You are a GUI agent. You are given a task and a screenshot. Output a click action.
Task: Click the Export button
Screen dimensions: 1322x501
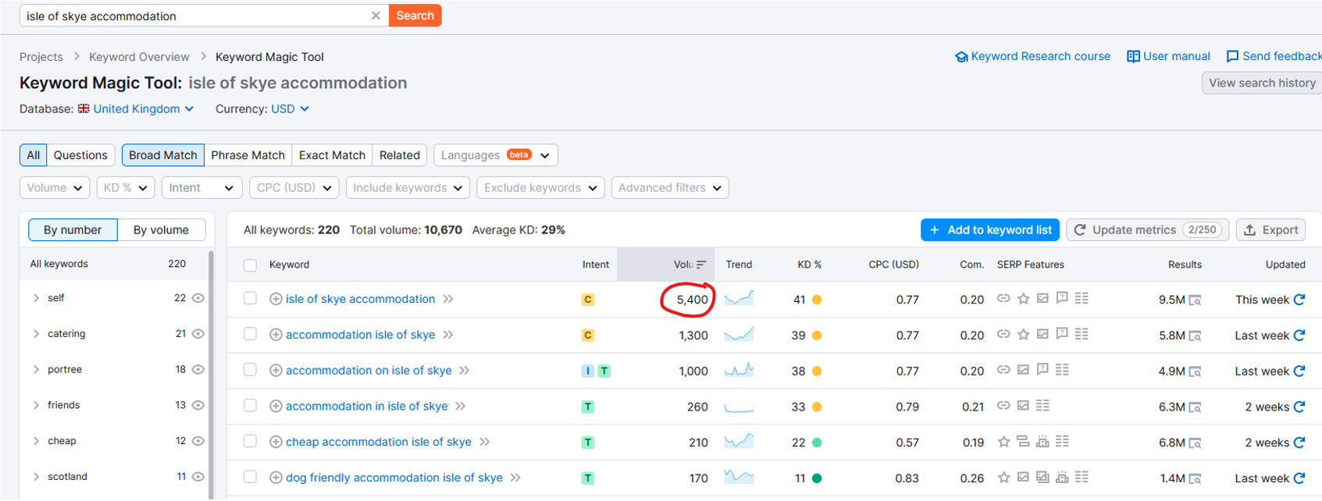click(x=1271, y=230)
